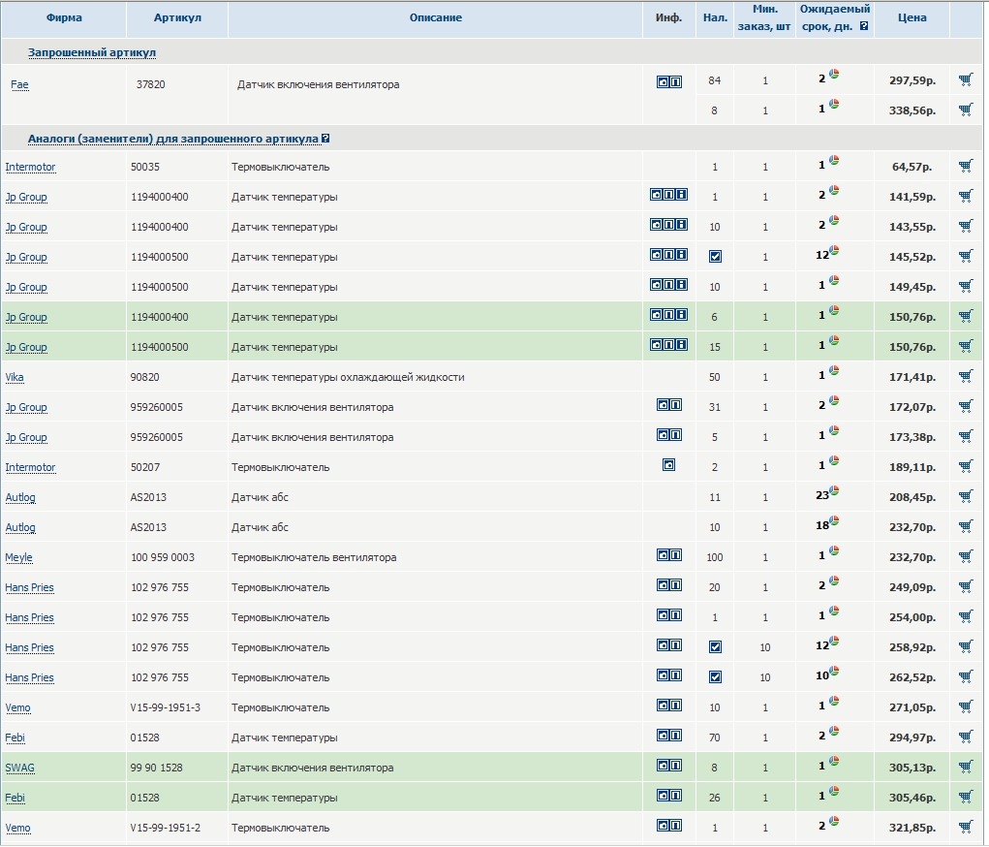
Task: Open photo icon in Fae 37820 row
Action: 663,82
